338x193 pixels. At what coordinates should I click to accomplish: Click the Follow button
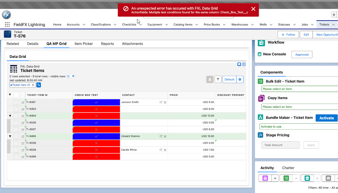tap(288, 35)
